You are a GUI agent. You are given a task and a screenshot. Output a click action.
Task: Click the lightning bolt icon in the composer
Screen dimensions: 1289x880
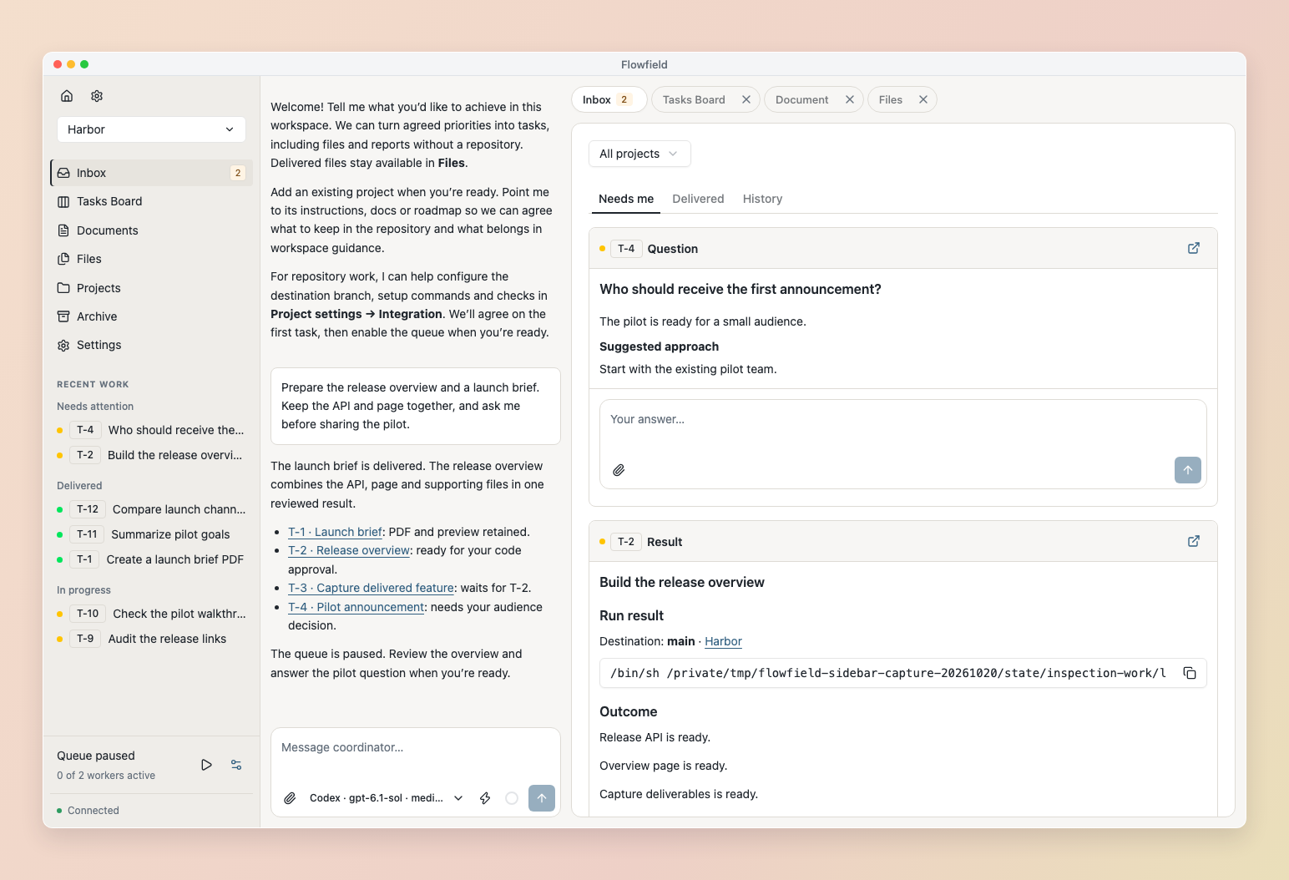point(485,798)
